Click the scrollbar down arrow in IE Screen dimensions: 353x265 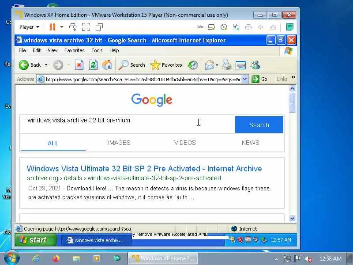[x=292, y=218]
